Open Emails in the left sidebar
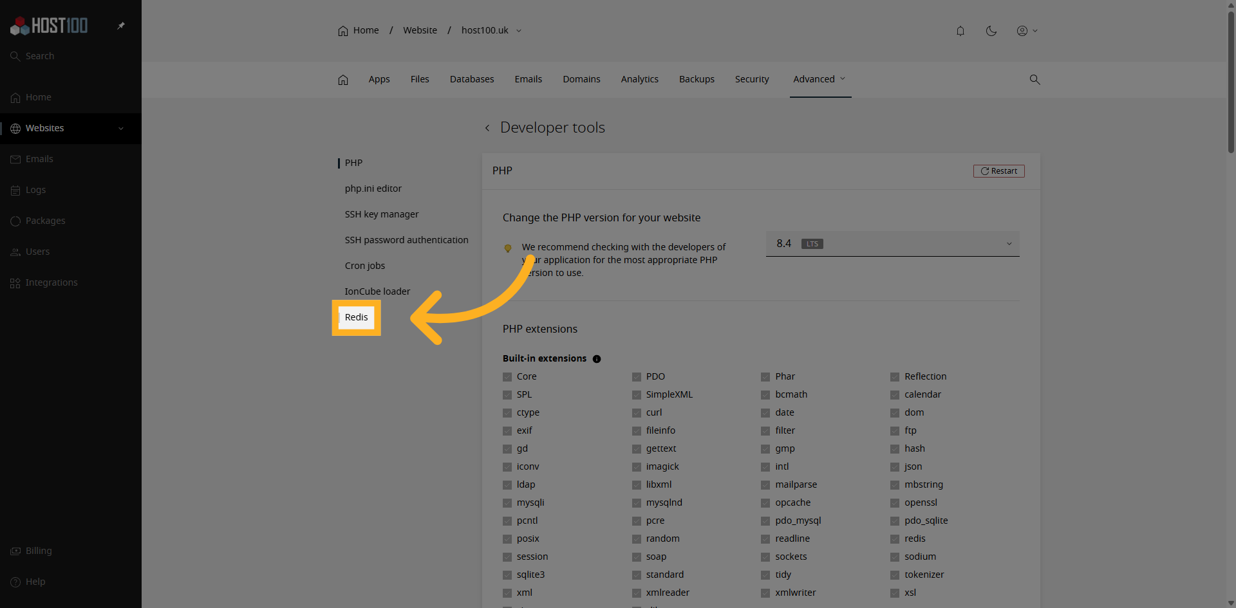The image size is (1236, 608). [x=39, y=159]
